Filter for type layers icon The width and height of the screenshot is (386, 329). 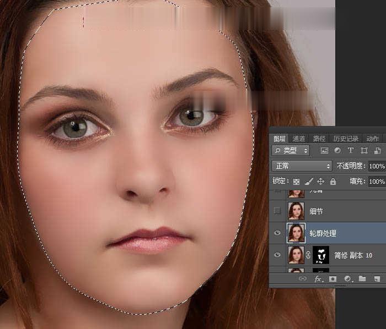click(351, 151)
